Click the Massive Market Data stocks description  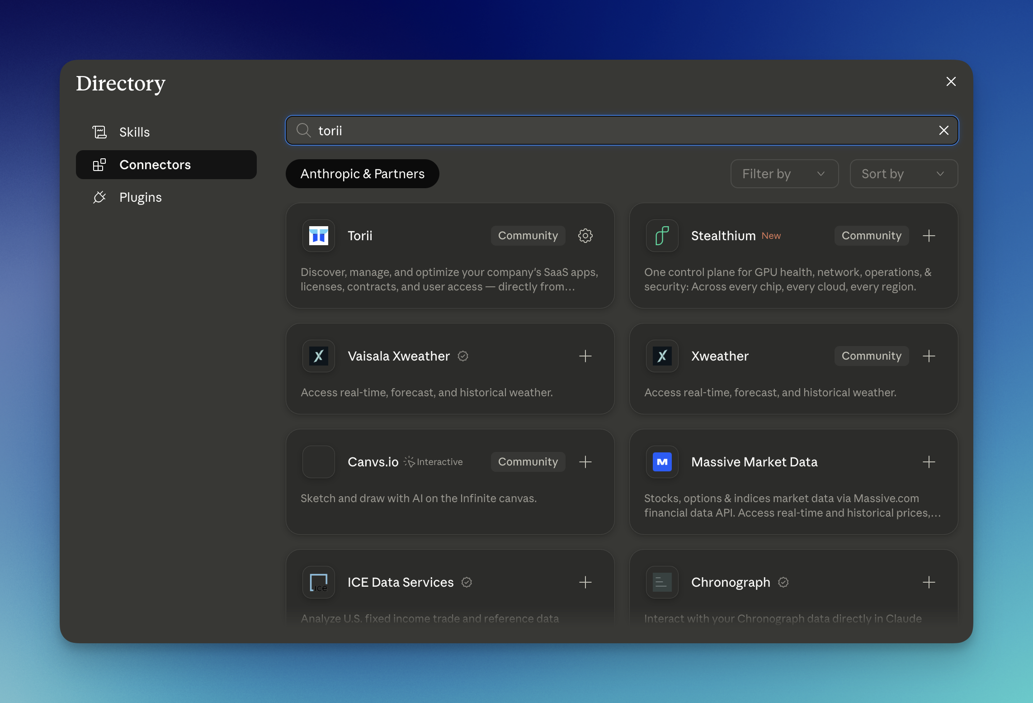(x=792, y=506)
